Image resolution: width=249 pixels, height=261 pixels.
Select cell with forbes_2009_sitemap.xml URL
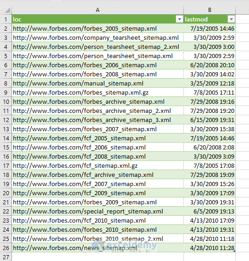98,202
